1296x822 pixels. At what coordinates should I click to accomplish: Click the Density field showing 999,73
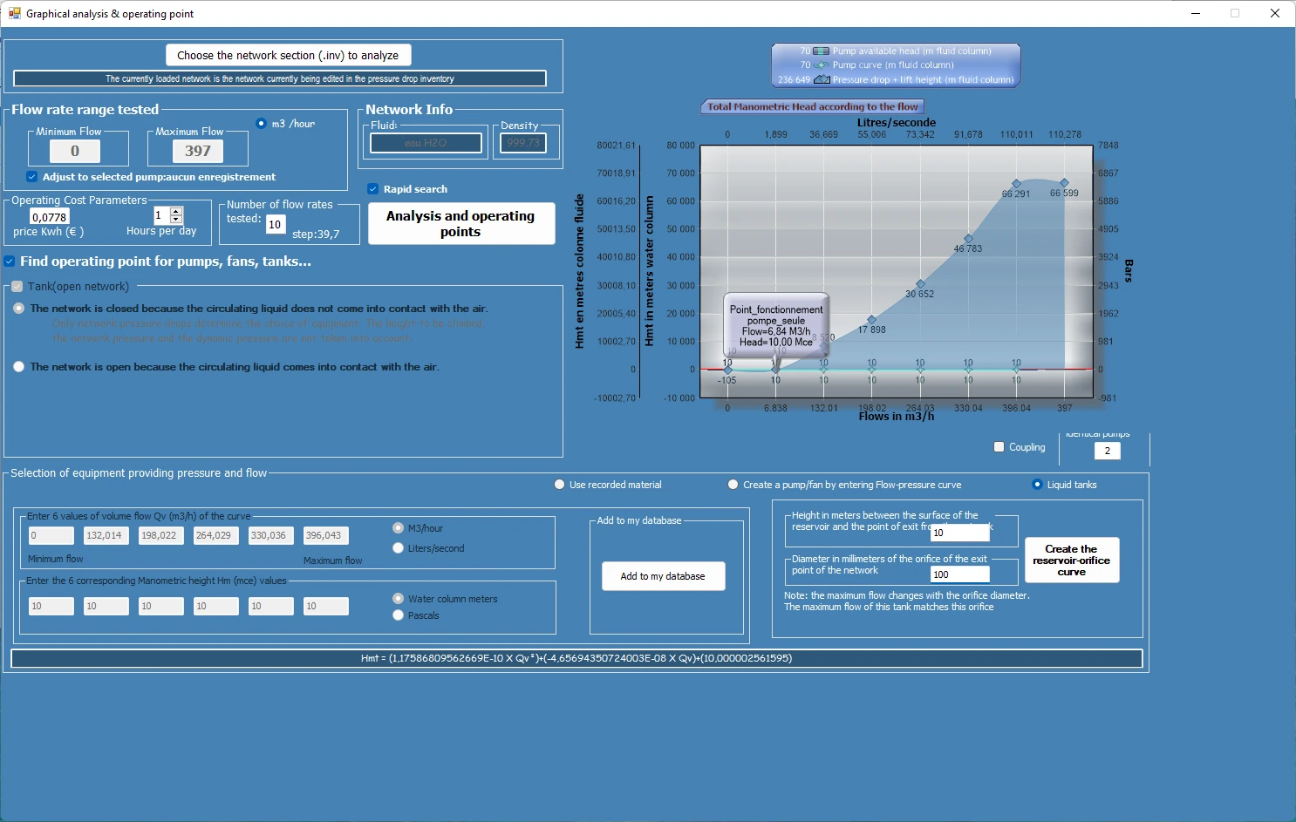point(523,143)
